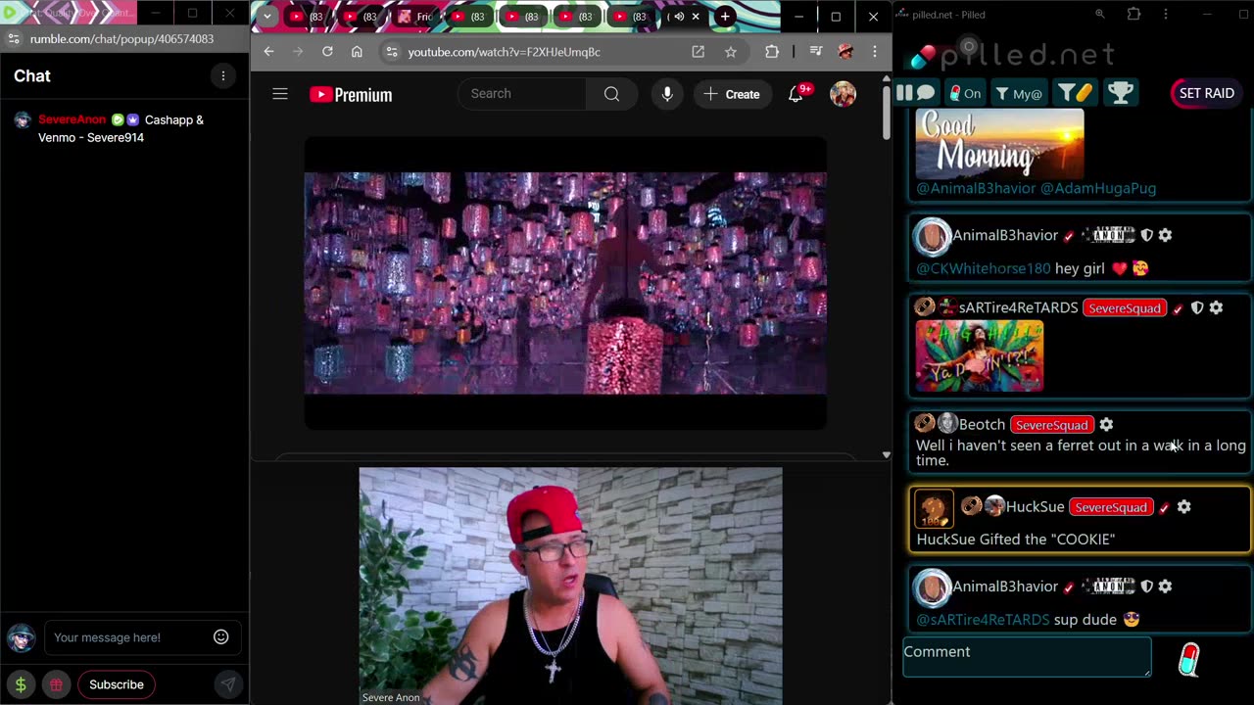Switch to the last red-favicon (83 tab
Screen dimensions: 1254x705
[632, 17]
